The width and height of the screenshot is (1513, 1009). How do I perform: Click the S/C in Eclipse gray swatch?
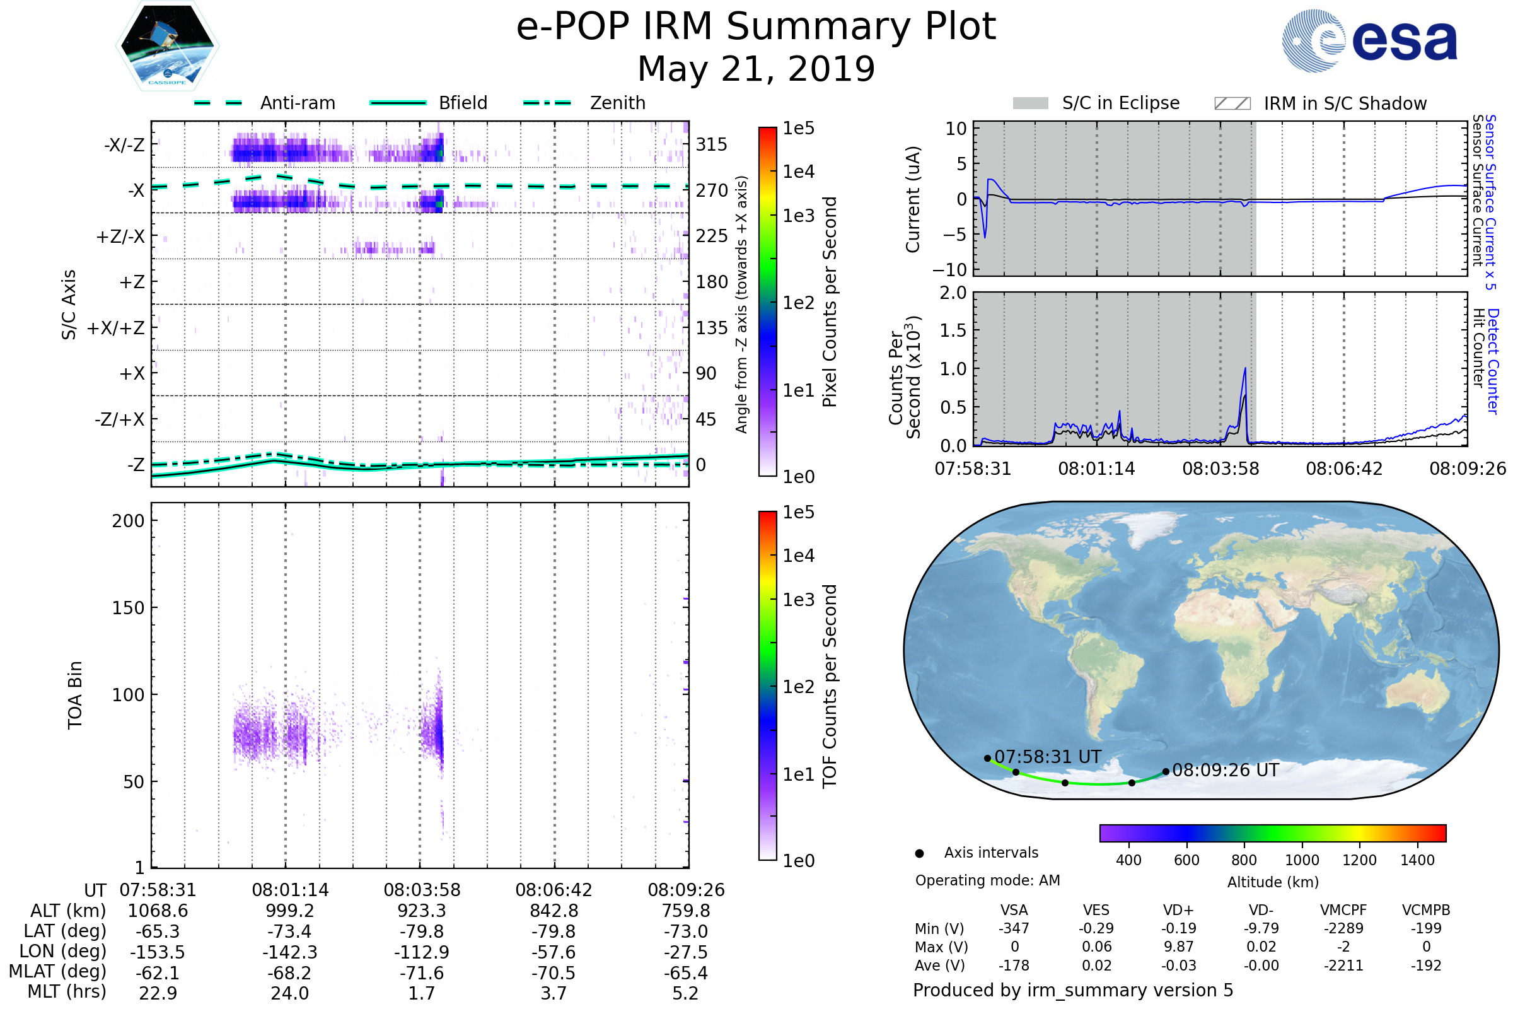[x=1030, y=103]
